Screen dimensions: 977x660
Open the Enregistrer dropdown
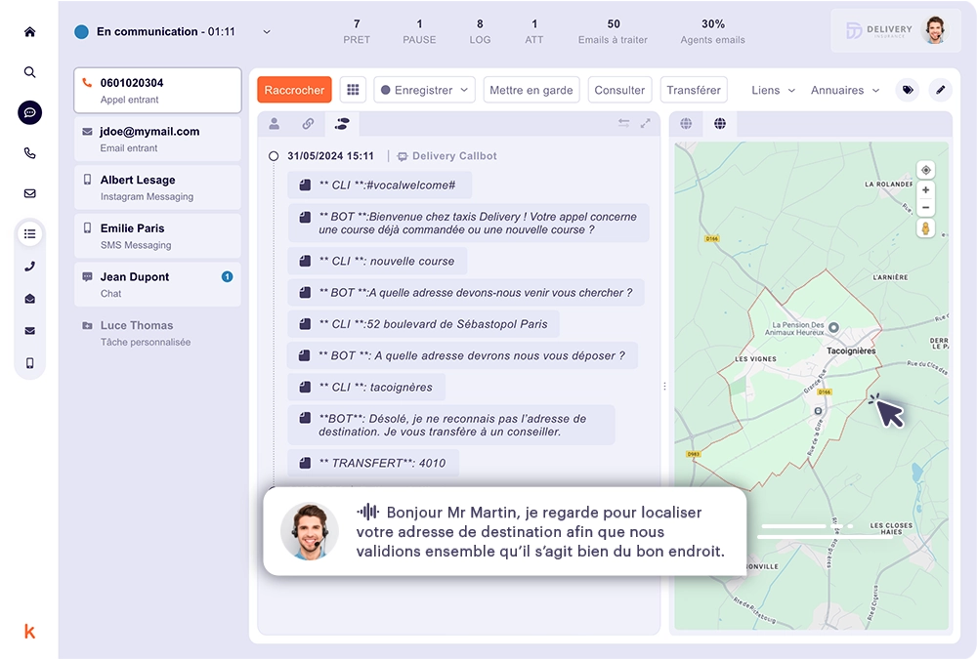[x=424, y=90]
